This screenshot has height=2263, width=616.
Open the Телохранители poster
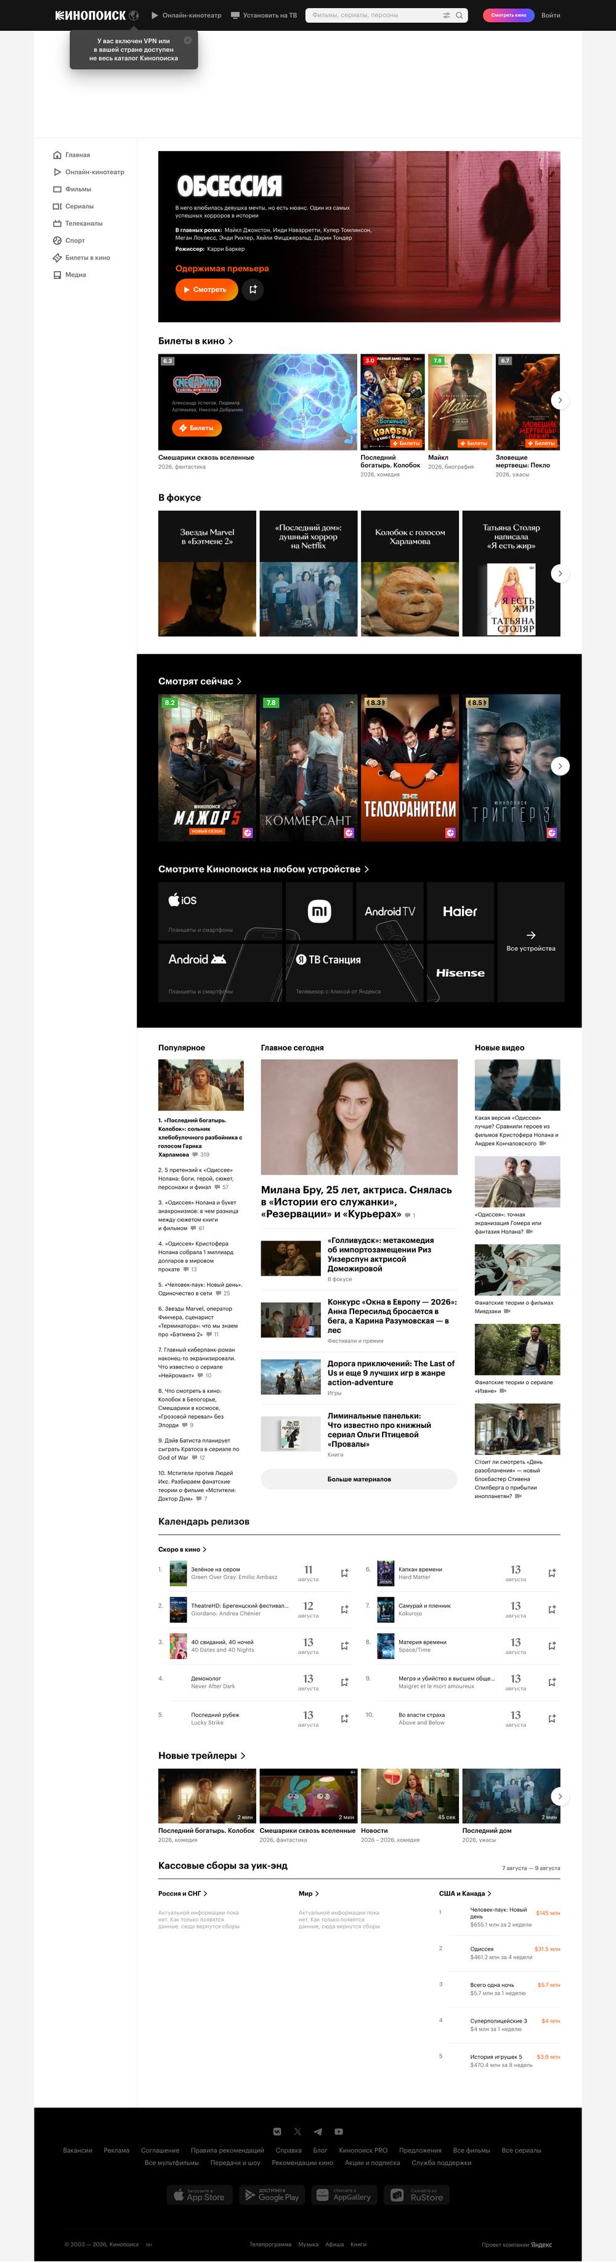pyautogui.click(x=410, y=768)
